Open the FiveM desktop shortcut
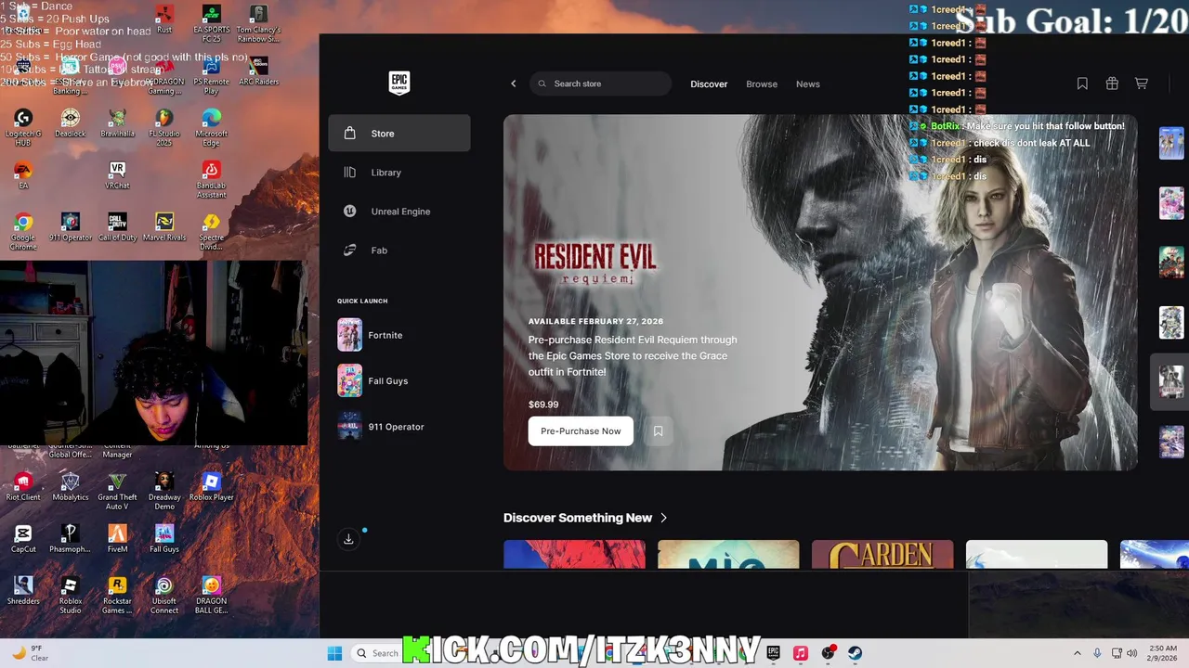The image size is (1189, 668). 117,539
